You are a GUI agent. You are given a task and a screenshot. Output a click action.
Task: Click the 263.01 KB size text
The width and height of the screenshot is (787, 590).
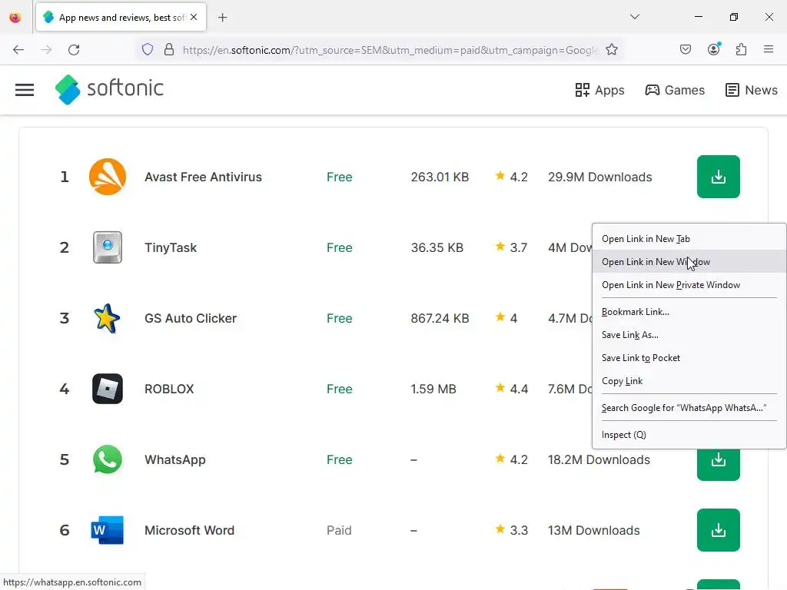click(x=440, y=177)
